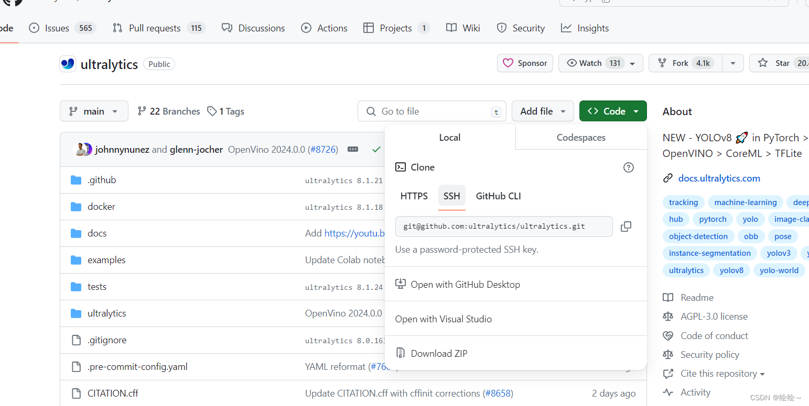The image size is (809, 406).
Task: Click the yolo-world topic tag
Action: point(779,270)
